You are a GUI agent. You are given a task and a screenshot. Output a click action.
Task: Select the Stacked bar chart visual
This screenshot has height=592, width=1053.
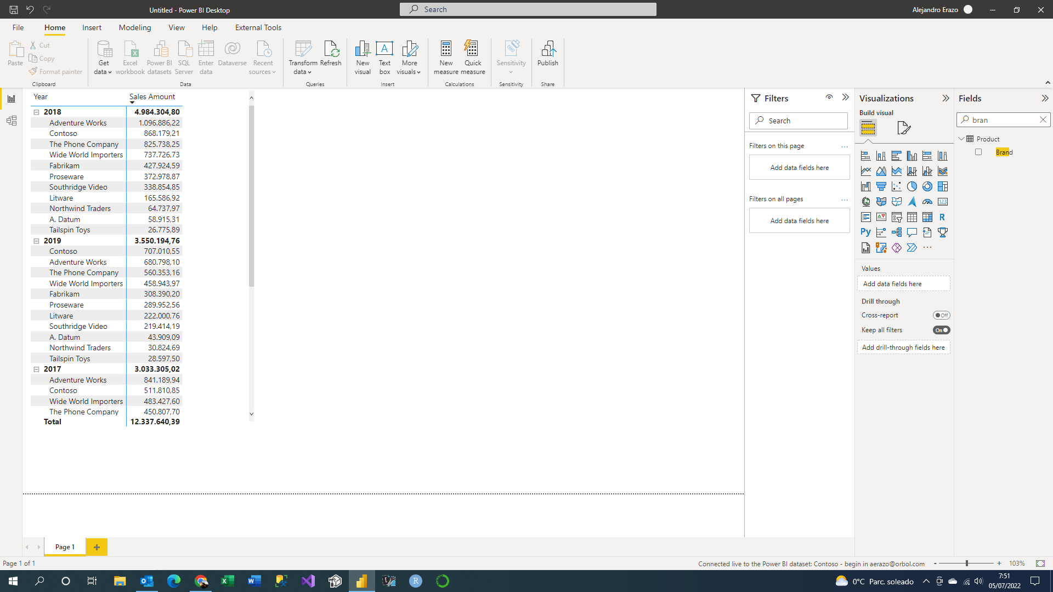tap(865, 156)
